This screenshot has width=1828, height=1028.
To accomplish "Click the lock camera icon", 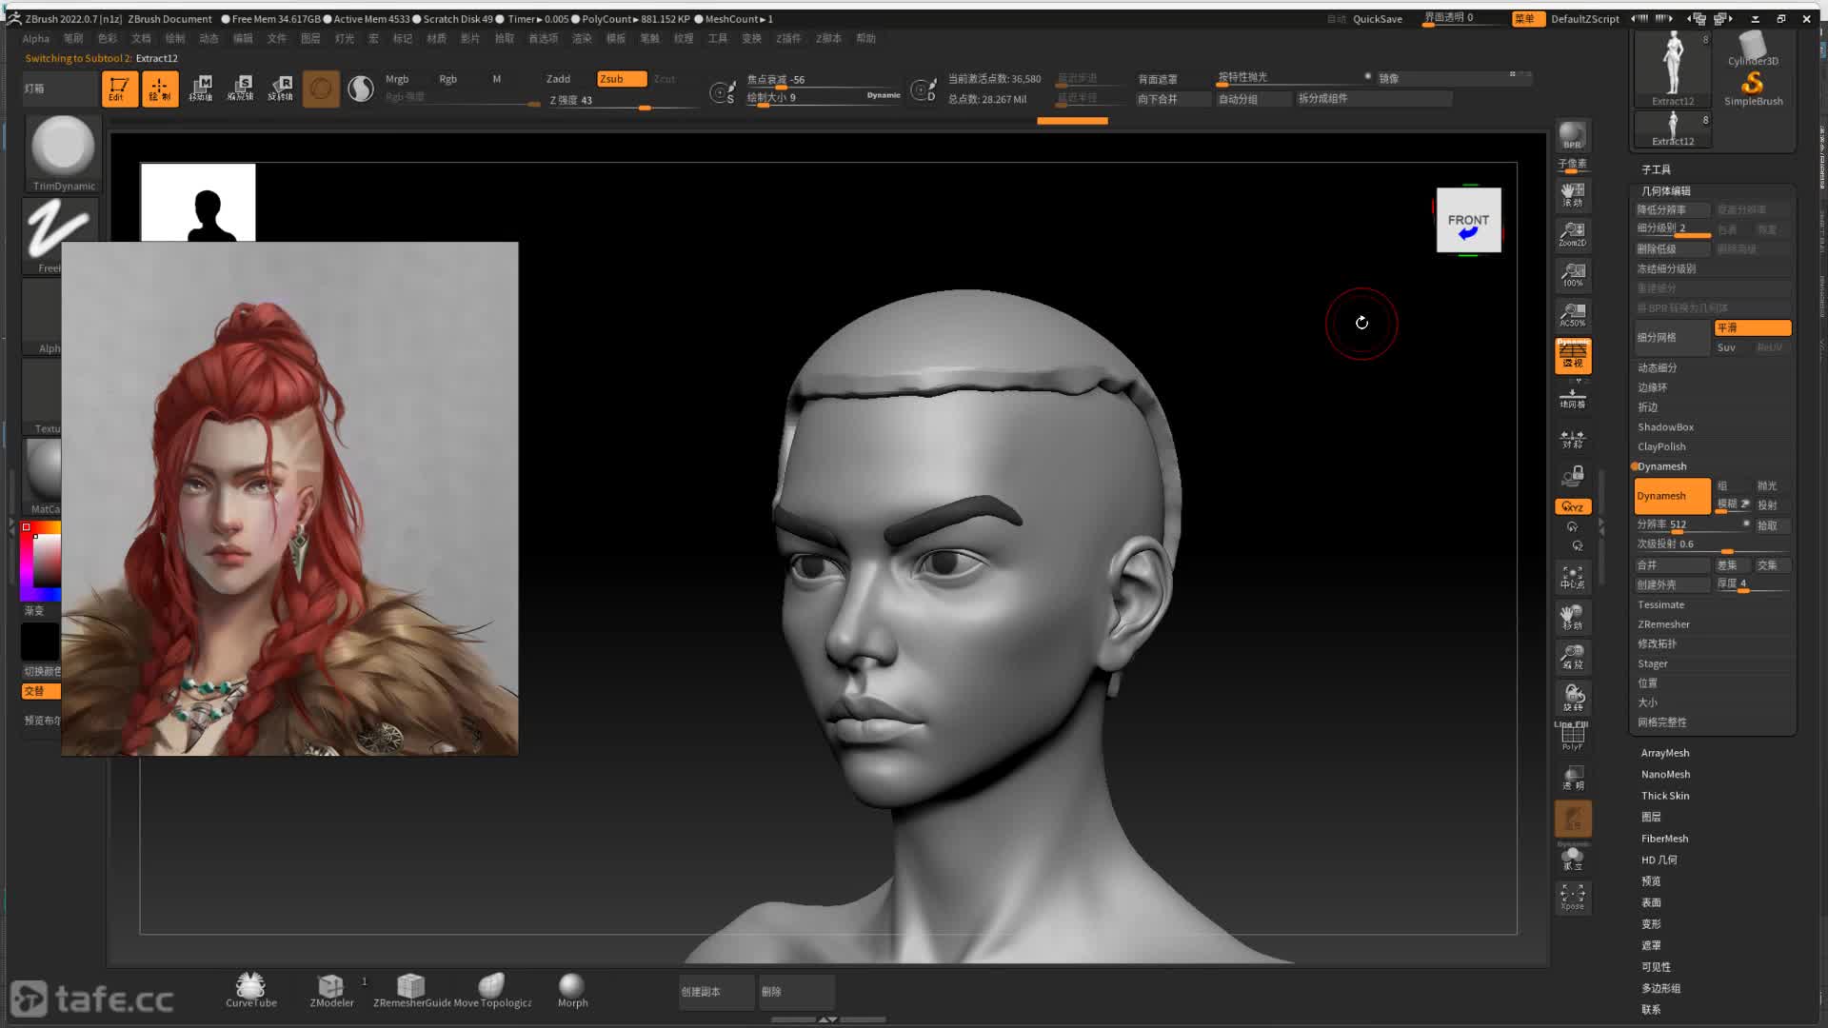I will click(1572, 476).
